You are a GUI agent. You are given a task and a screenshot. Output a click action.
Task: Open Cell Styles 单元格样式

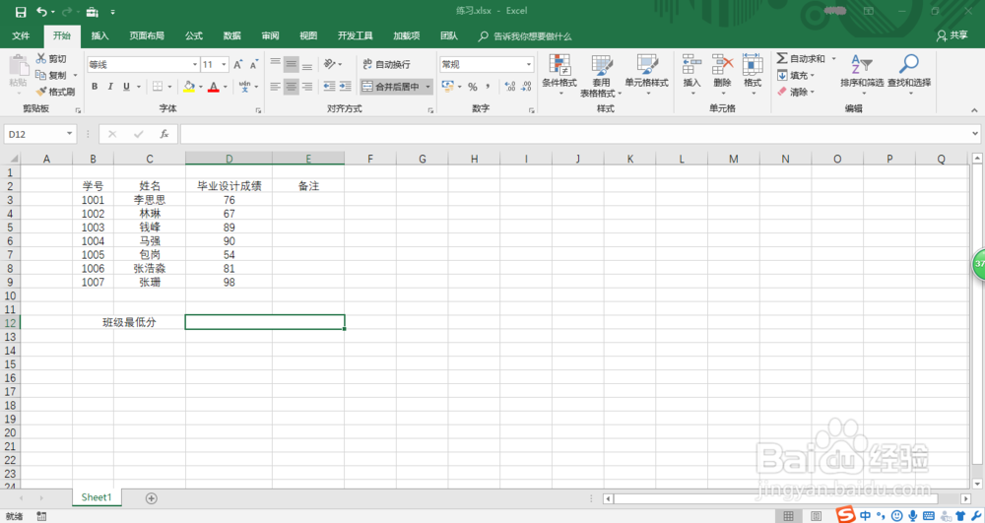(x=646, y=74)
